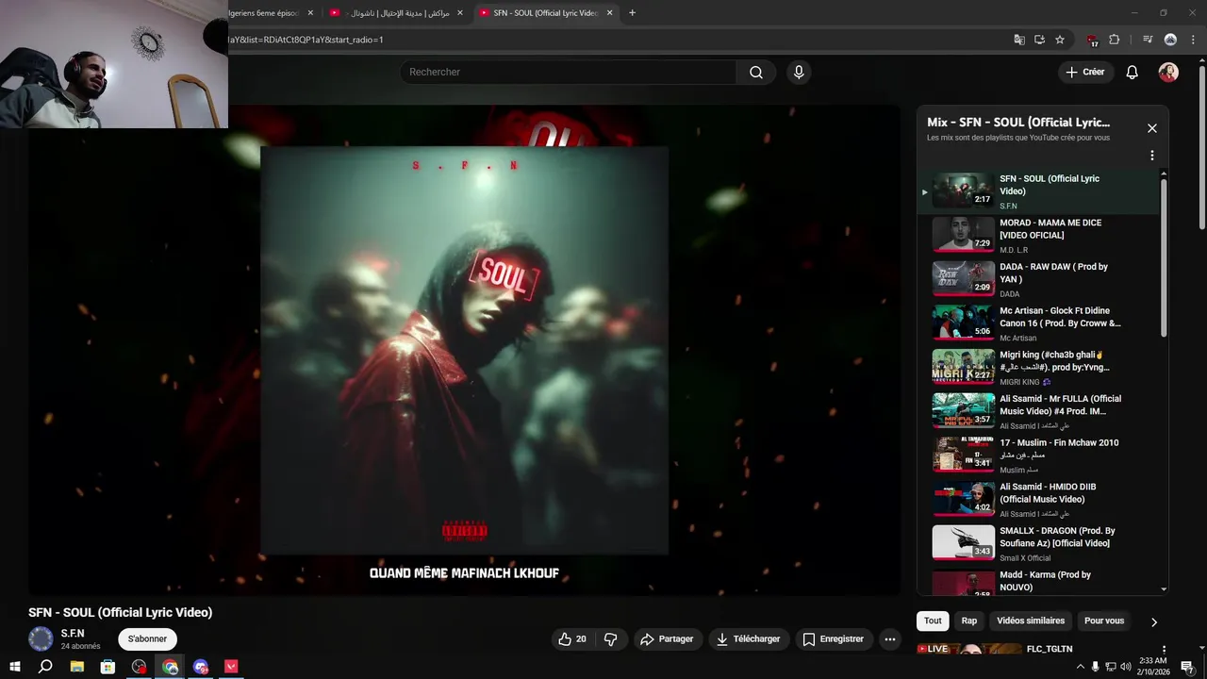
Task: Click the Rechercher search field
Action: coord(569,73)
